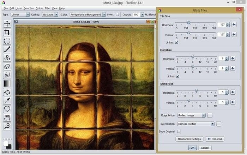Open the gradient Color dropdown
This screenshot has width=247, height=155.
click(x=88, y=15)
